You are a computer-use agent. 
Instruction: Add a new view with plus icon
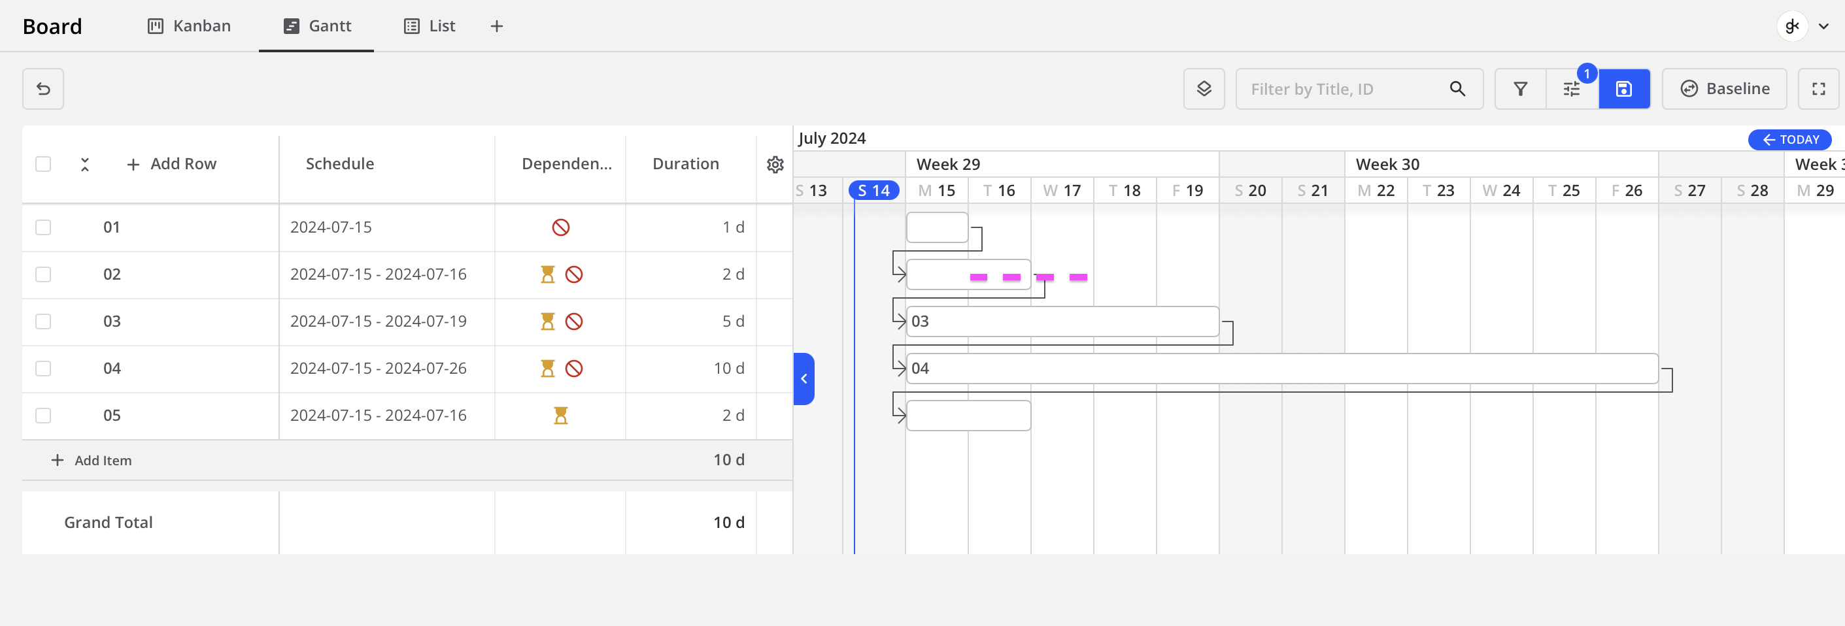[497, 27]
